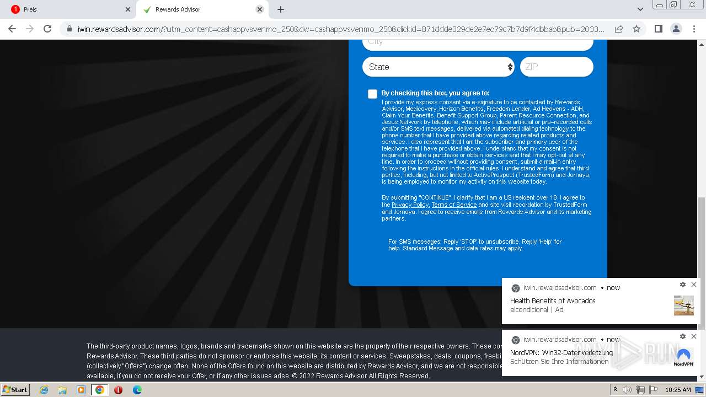Reload the current page
The image size is (706, 397).
(47, 29)
